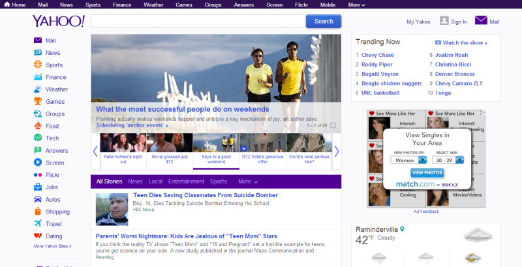Open trending topic Bugatti Veyron

click(x=380, y=74)
